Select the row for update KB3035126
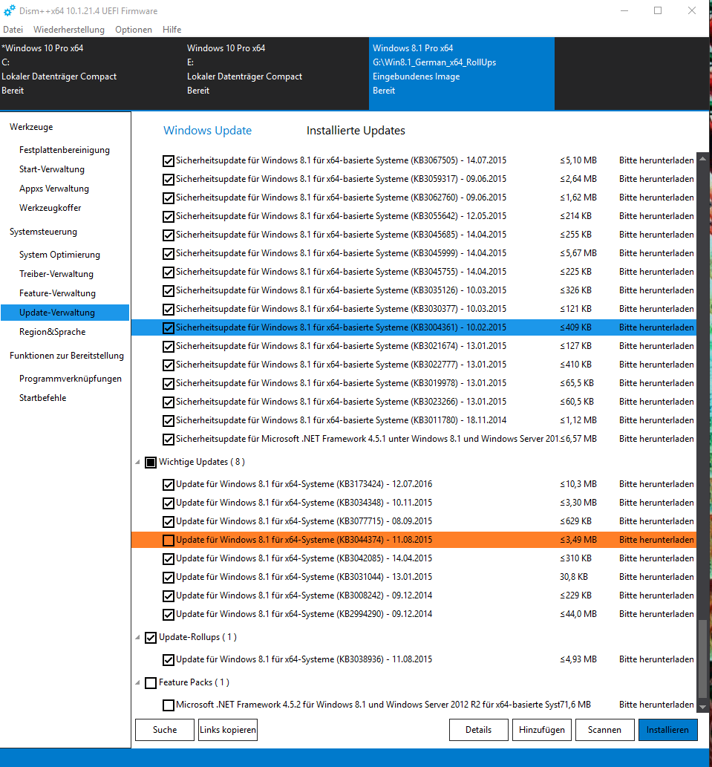The height and width of the screenshot is (767, 712). coord(414,290)
